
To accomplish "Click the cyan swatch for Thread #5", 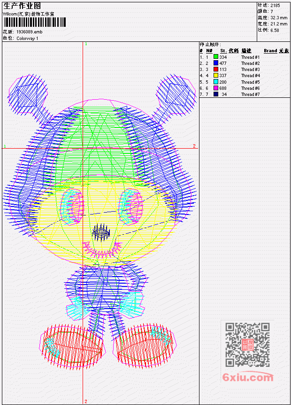I will (x=216, y=82).
